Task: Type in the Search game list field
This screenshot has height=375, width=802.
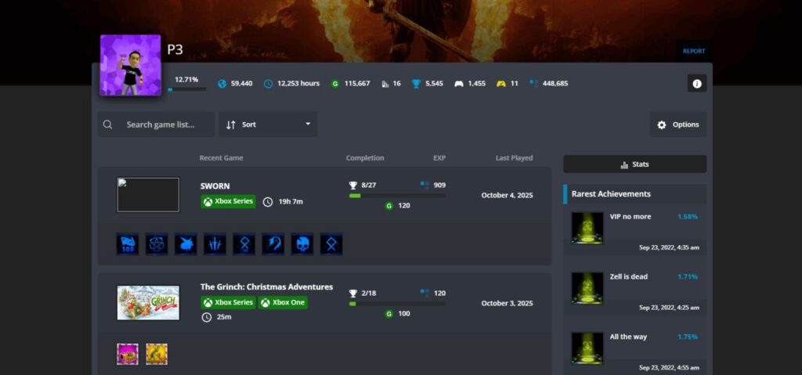Action: [166, 124]
